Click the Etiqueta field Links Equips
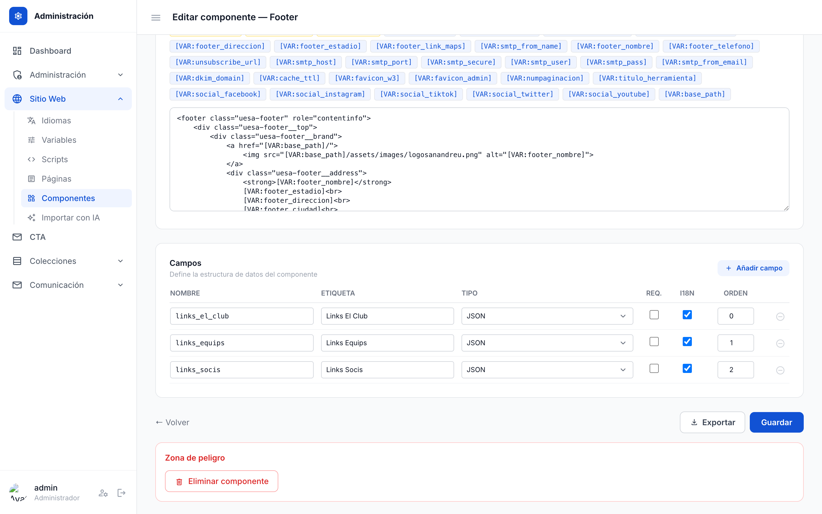The image size is (822, 514). 387,343
